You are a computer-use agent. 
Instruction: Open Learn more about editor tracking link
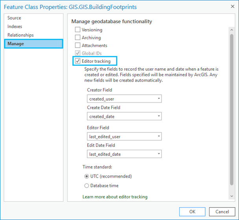tap(115, 197)
